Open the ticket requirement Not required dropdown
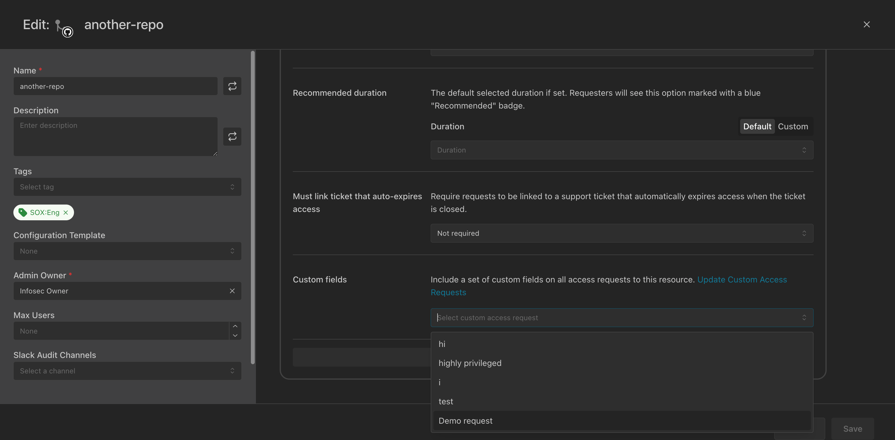The height and width of the screenshot is (440, 895). [x=622, y=233]
